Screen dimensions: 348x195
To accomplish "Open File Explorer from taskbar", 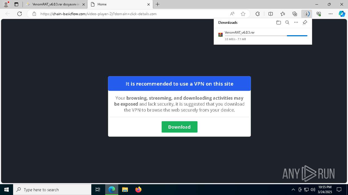I will pyautogui.click(x=125, y=190).
